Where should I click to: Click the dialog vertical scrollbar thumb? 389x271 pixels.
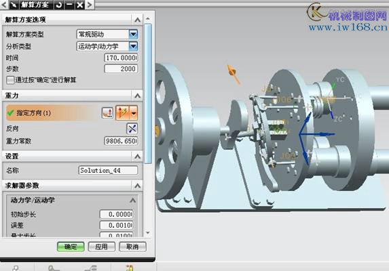(x=148, y=93)
